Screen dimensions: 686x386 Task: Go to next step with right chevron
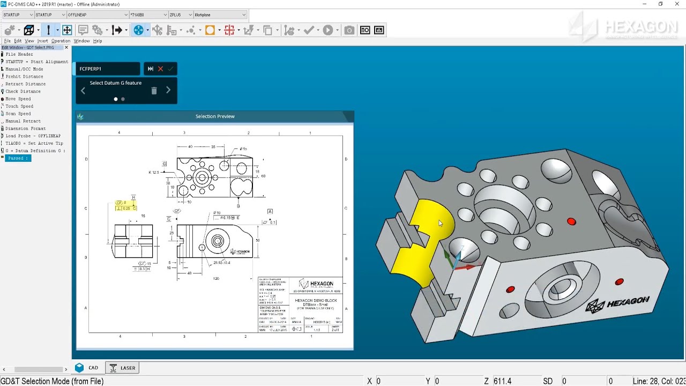(x=168, y=90)
